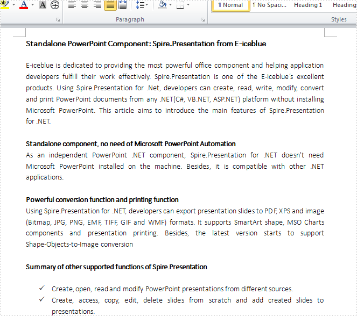Viewport: 357px width, 316px height.
Task: Click 'Summary of other supported functions' heading
Action: 116,267
